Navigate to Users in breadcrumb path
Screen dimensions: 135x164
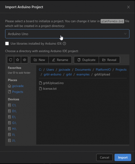click(50, 70)
